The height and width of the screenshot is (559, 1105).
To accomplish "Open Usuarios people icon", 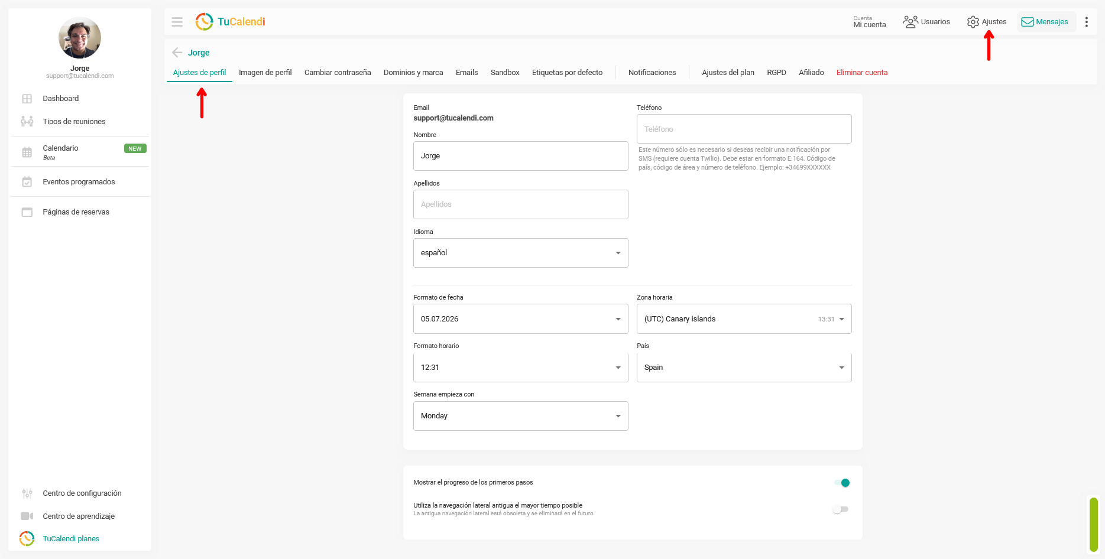I will click(x=910, y=22).
